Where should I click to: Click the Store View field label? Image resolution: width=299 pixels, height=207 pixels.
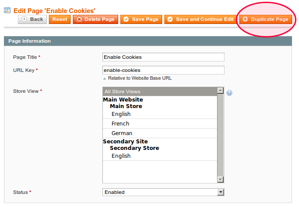coord(26,91)
